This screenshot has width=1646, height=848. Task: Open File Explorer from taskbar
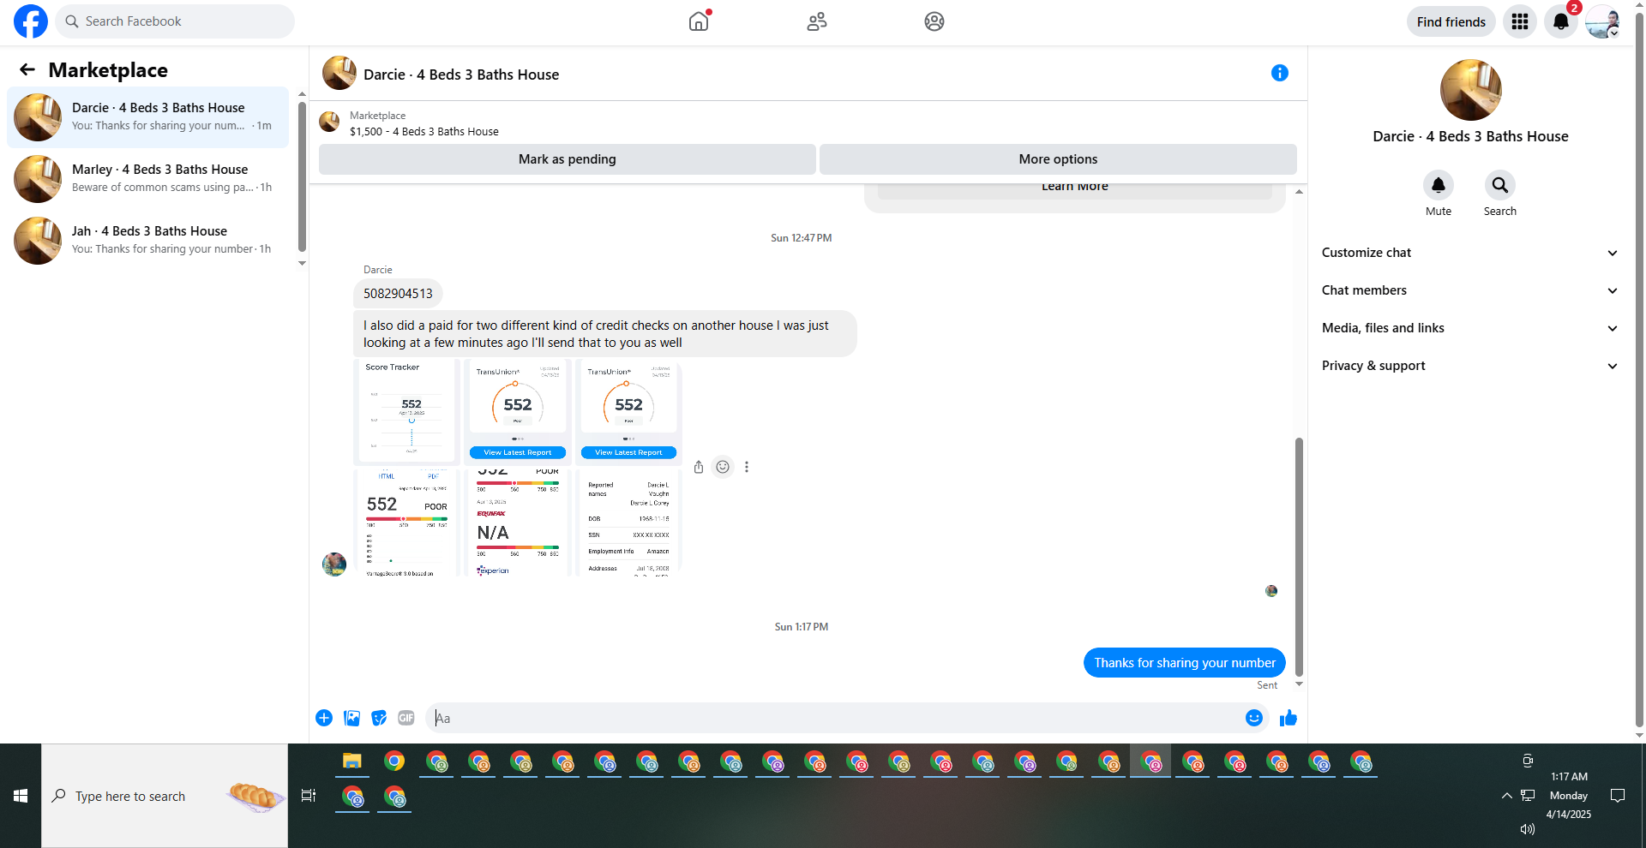pos(352,761)
